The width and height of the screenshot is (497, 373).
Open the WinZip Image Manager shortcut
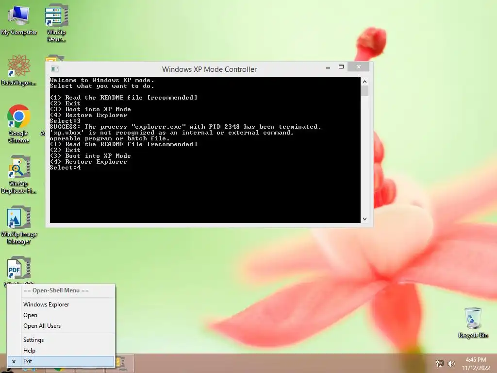19,225
